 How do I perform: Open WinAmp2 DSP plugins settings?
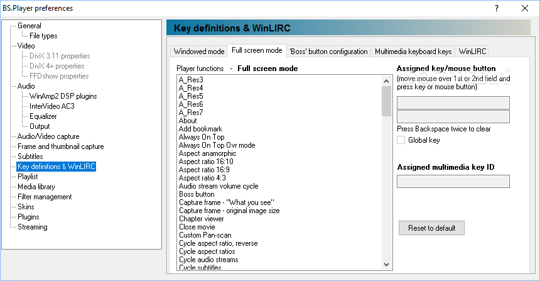point(63,96)
